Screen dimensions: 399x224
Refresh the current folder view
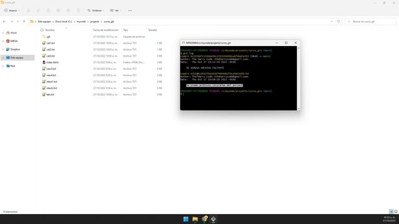pyautogui.click(x=339, y=22)
